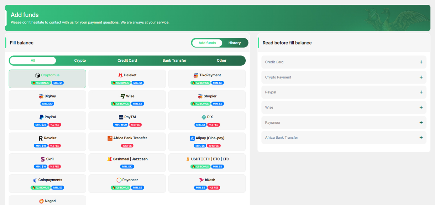435x205 pixels.
Task: Click the Bitcoin icon beside USDT
Action: [188, 159]
